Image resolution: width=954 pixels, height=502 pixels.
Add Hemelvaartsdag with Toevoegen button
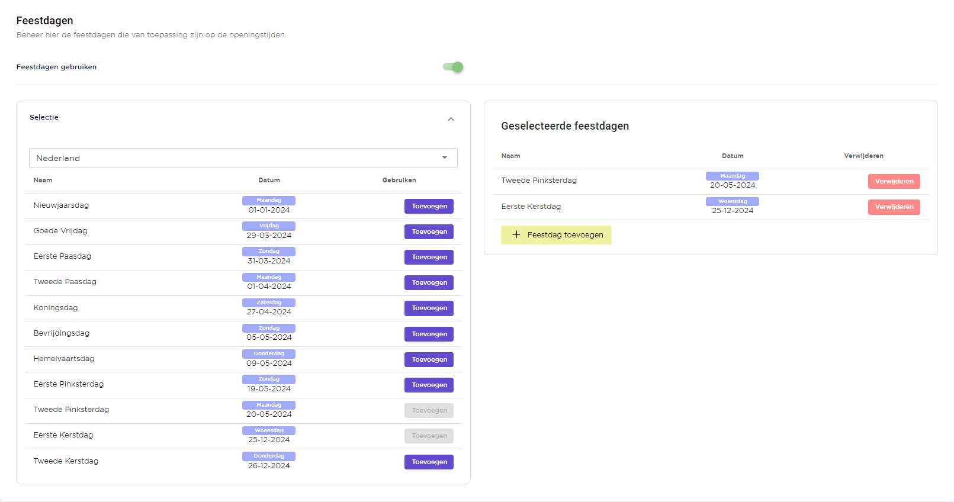pyautogui.click(x=429, y=359)
